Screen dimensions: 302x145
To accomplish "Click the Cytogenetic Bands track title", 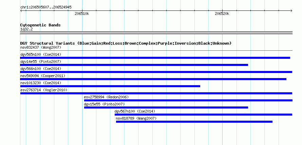I will click(40, 25).
